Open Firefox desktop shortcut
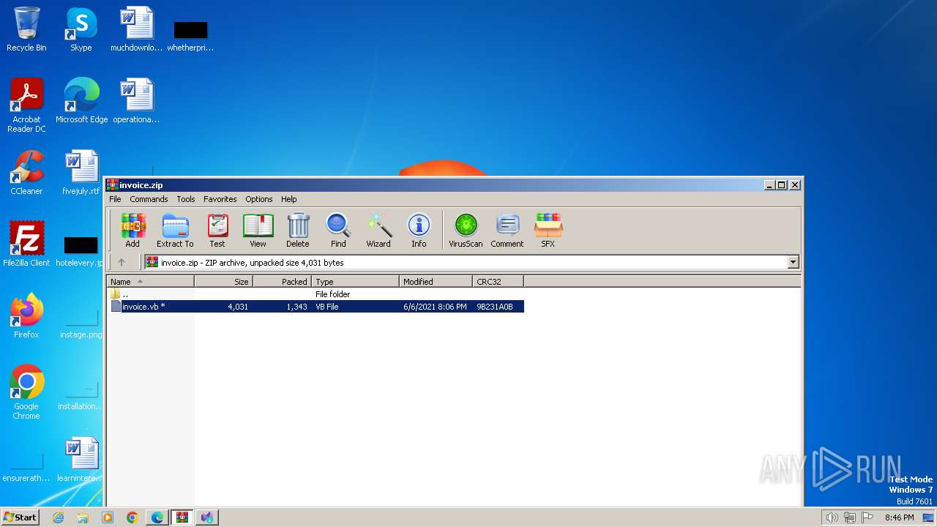This screenshot has height=527, width=937. pos(26,316)
